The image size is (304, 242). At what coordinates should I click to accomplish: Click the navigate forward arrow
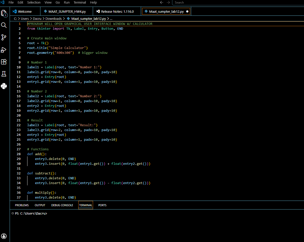168,3
